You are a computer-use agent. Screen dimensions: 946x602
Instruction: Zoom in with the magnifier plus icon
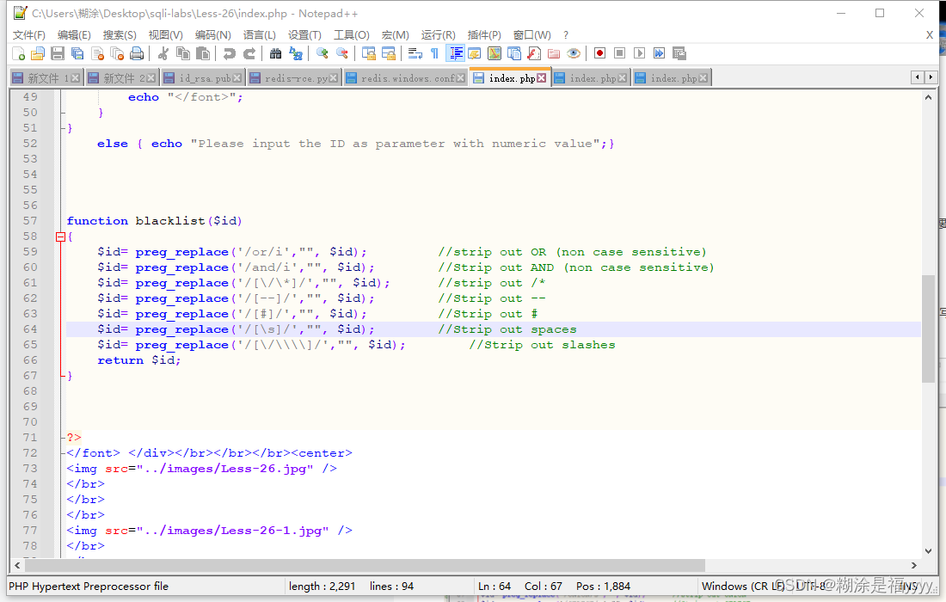322,53
